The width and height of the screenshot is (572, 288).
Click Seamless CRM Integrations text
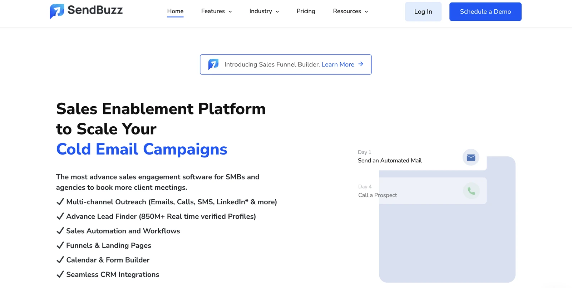[113, 274]
